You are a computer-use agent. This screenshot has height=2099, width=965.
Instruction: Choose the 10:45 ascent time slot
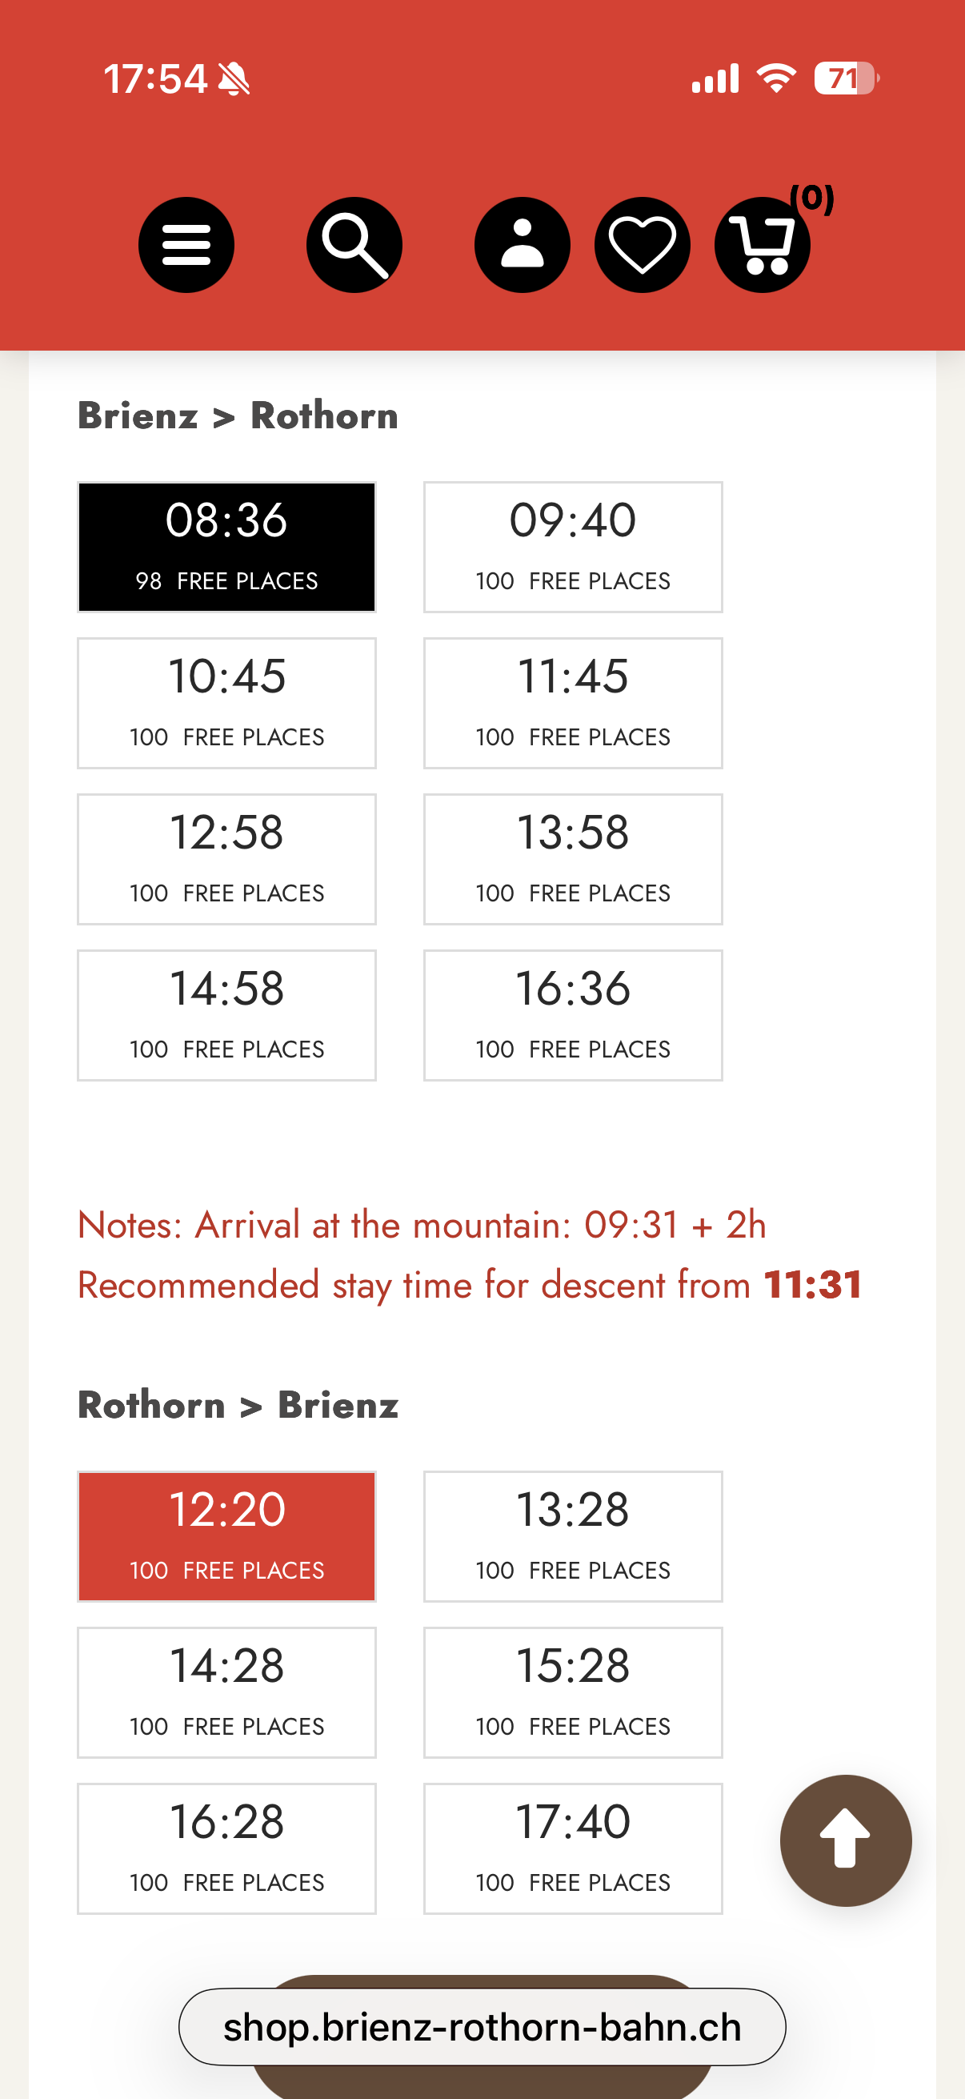coord(226,703)
